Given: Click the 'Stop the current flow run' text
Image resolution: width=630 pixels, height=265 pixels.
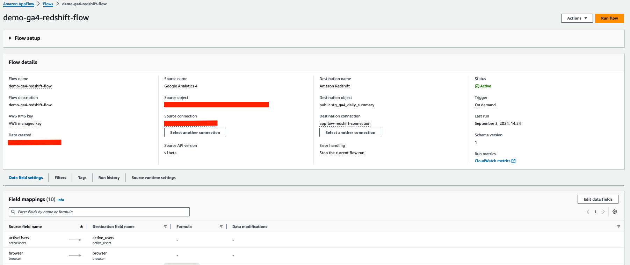Looking at the screenshot, I should point(342,153).
